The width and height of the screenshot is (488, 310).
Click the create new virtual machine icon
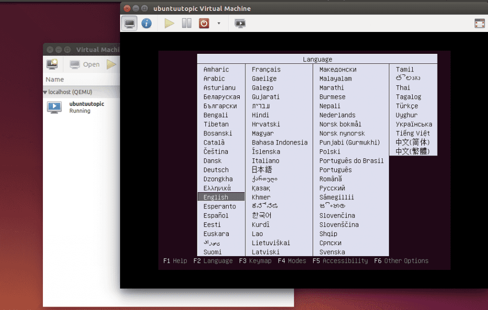pyautogui.click(x=52, y=64)
